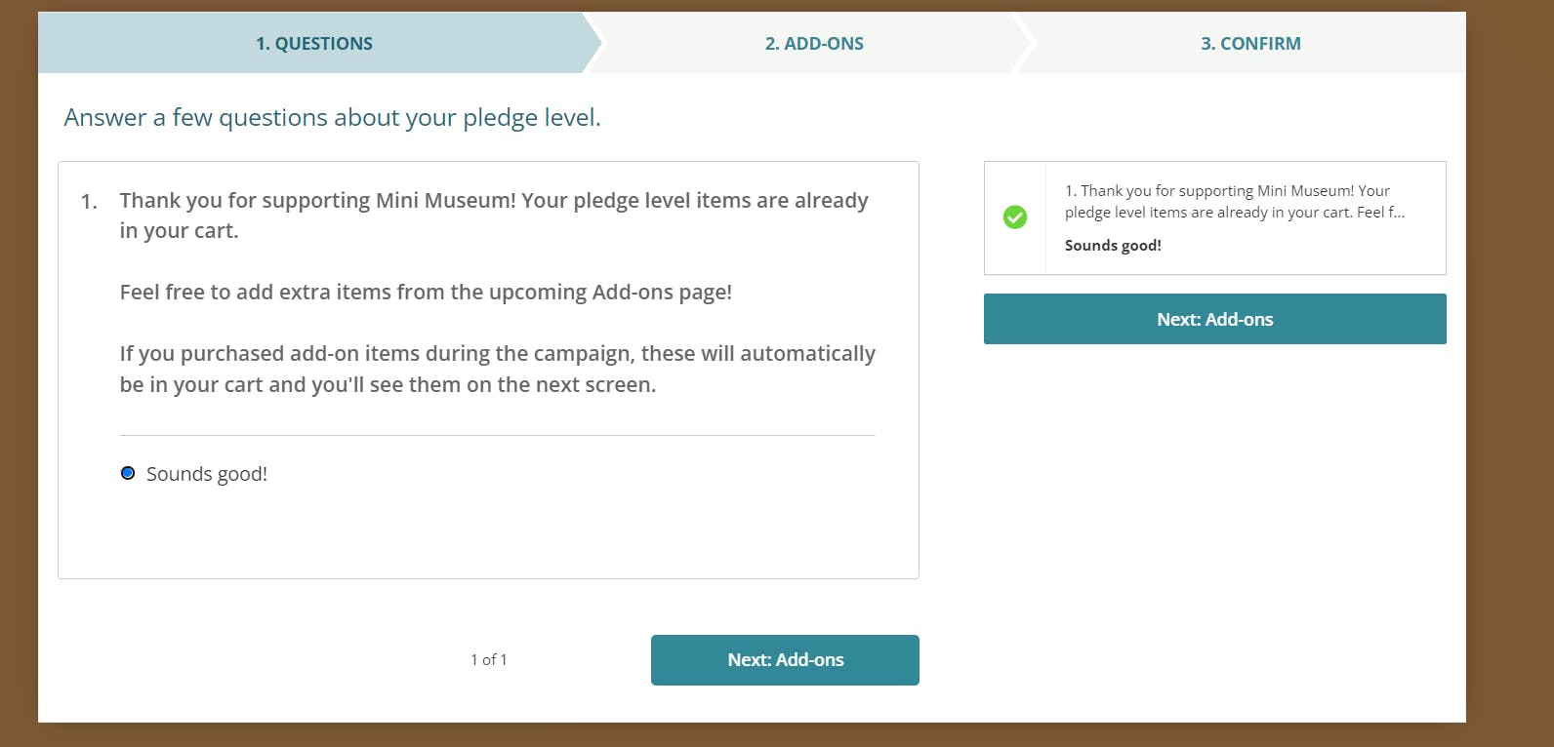Open the 1. Questions step tab
This screenshot has width=1554, height=747.
click(313, 43)
